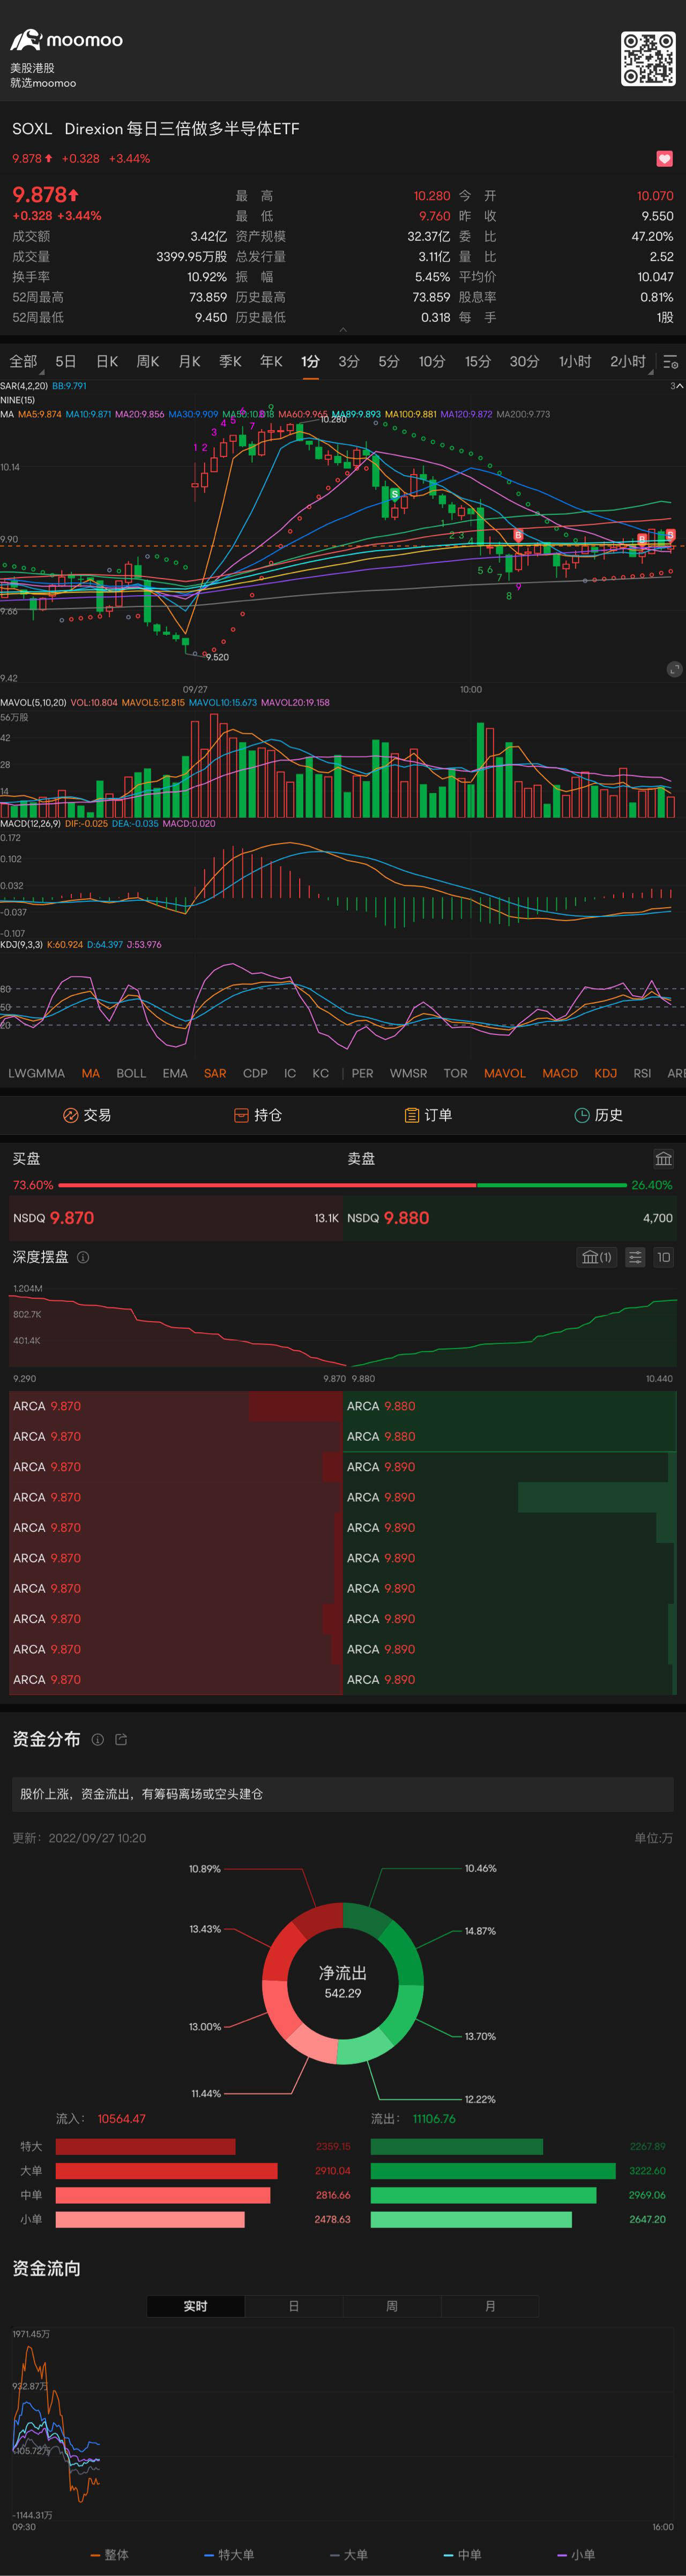
Task: Tap the 订单 orders icon
Action: coord(411,1115)
